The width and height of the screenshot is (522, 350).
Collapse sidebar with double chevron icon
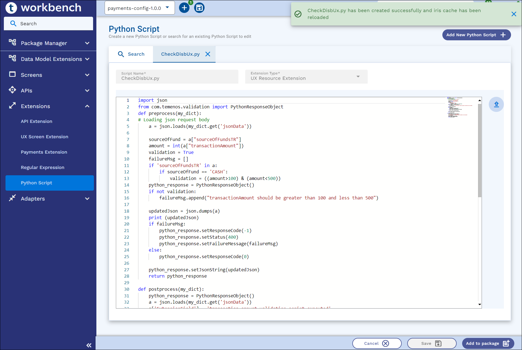(89, 345)
